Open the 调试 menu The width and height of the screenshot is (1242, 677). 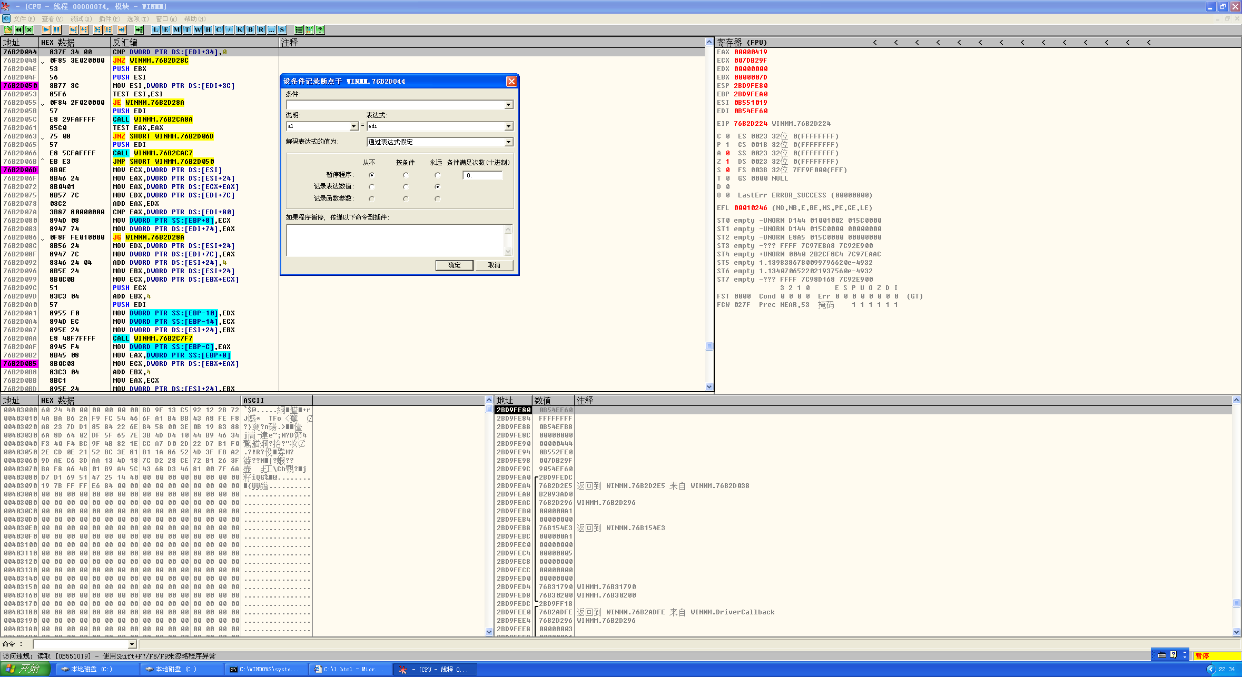(80, 19)
